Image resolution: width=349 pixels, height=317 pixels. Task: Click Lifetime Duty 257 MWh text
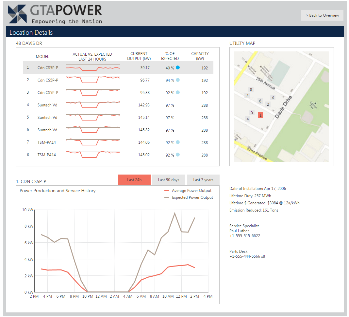click(250, 196)
